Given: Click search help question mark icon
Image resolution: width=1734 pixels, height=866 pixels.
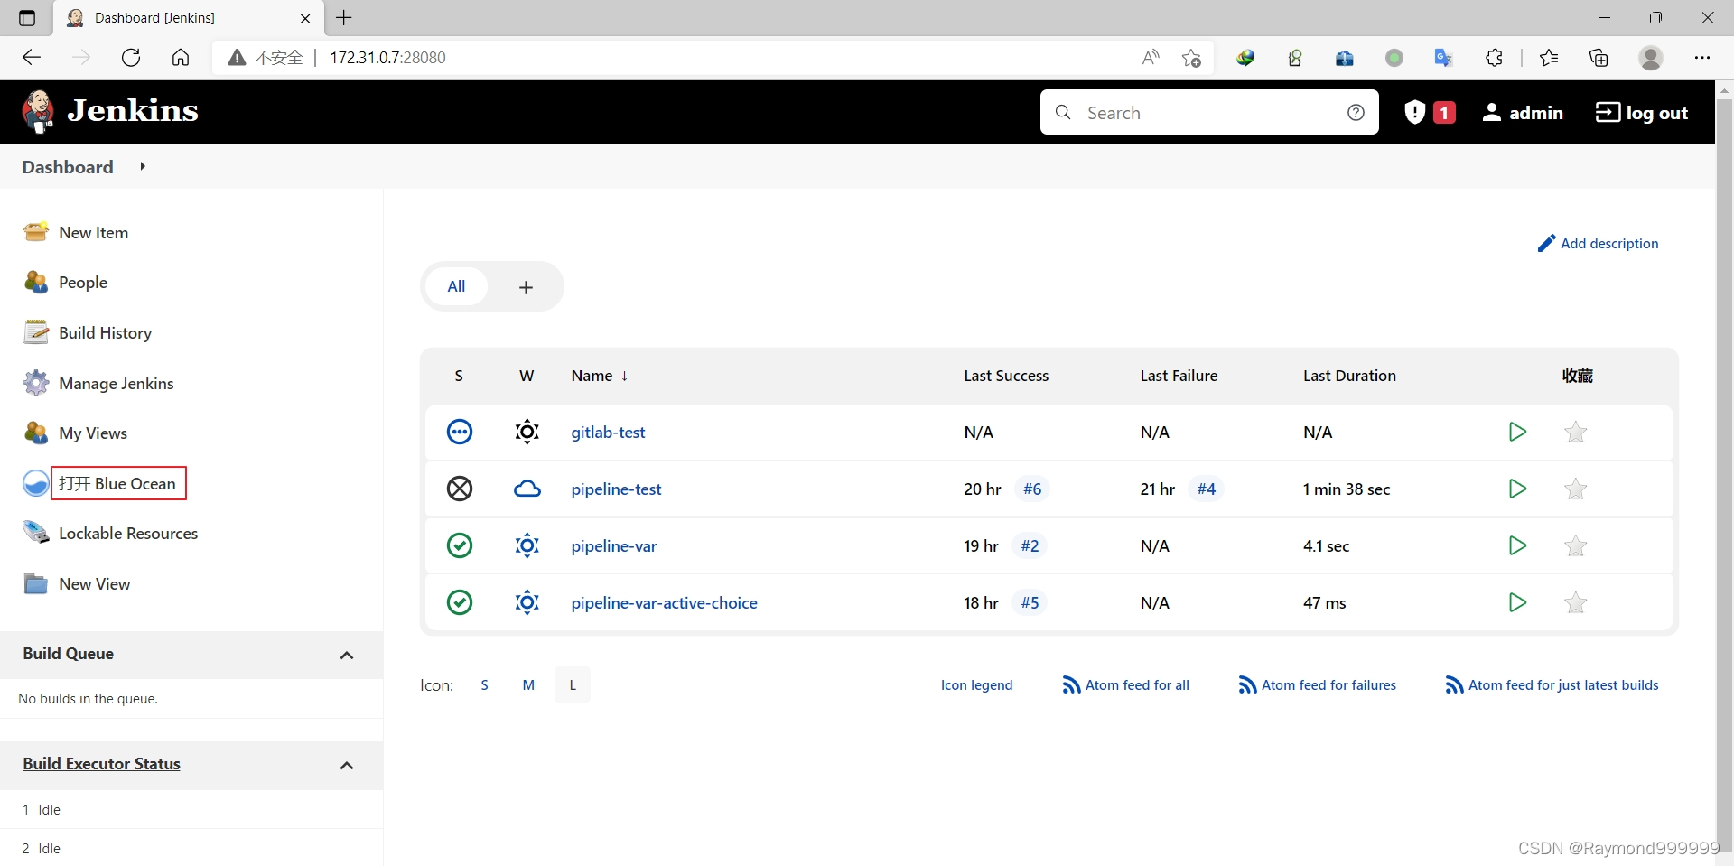Looking at the screenshot, I should coord(1356,112).
